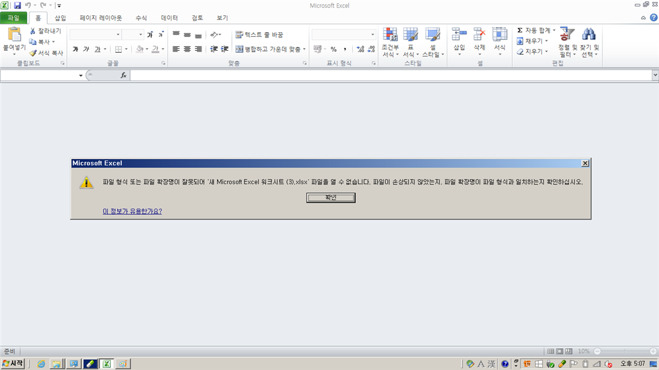659x370 pixels.
Task: Open the name box dropdown arrow
Action: coord(80,75)
